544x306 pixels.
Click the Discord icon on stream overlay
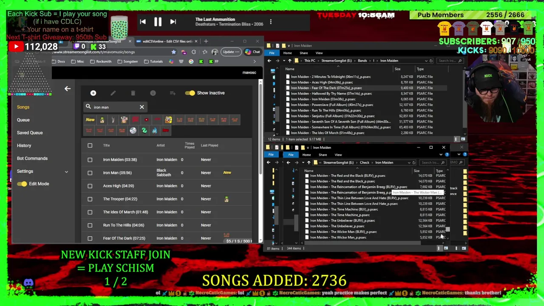[28, 283]
